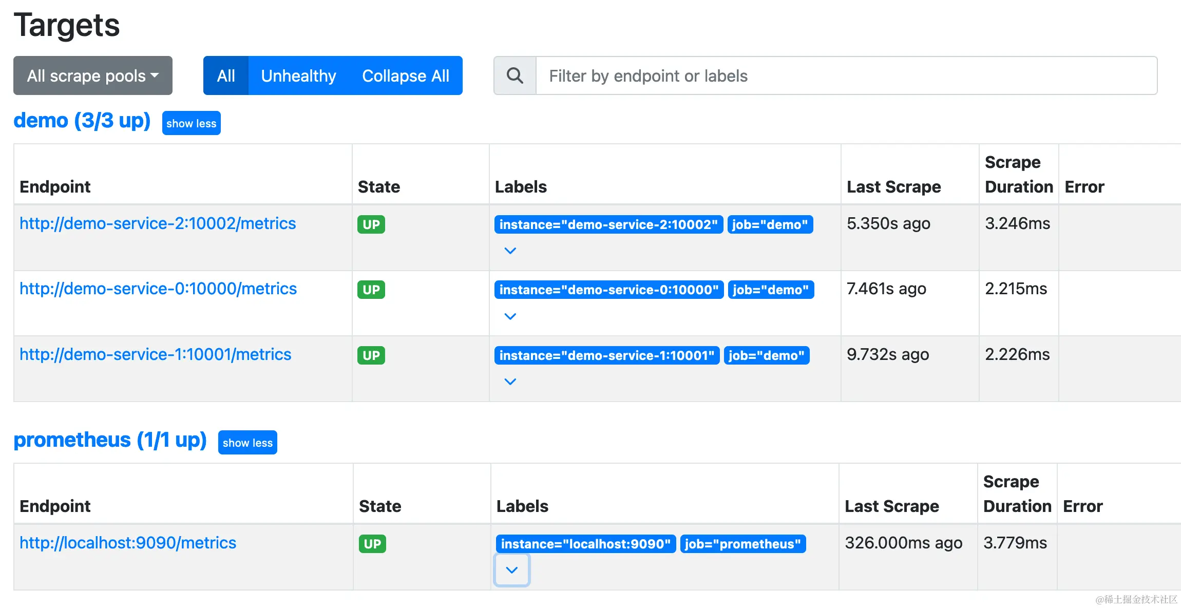This screenshot has width=1181, height=608.
Task: Click instance="demo-service-2:10002" label badge
Action: click(608, 224)
